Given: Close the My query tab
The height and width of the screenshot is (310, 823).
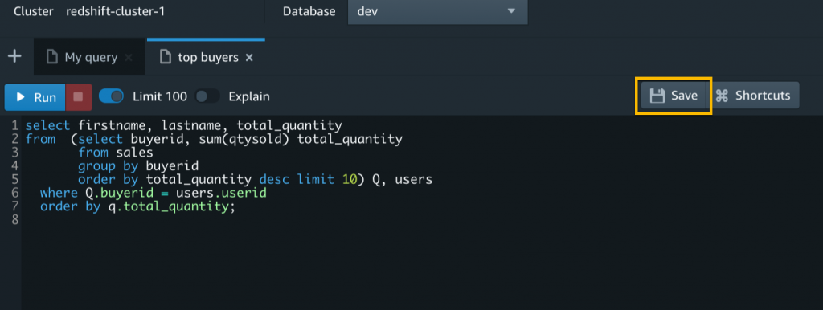Looking at the screenshot, I should tap(129, 57).
